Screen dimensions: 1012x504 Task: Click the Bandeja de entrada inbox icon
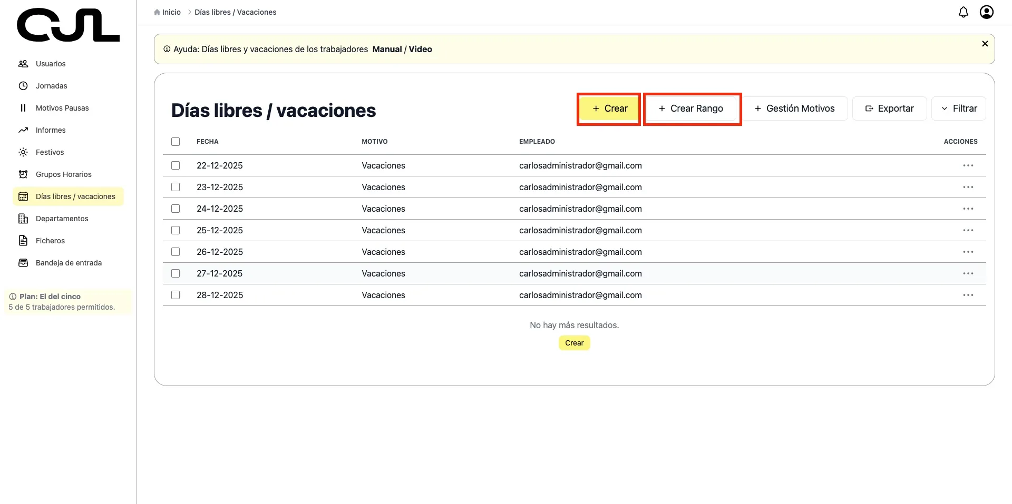click(x=23, y=263)
